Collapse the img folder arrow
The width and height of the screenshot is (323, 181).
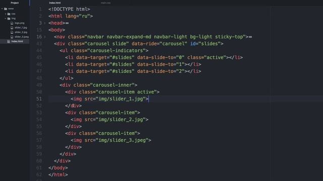coord(6,19)
